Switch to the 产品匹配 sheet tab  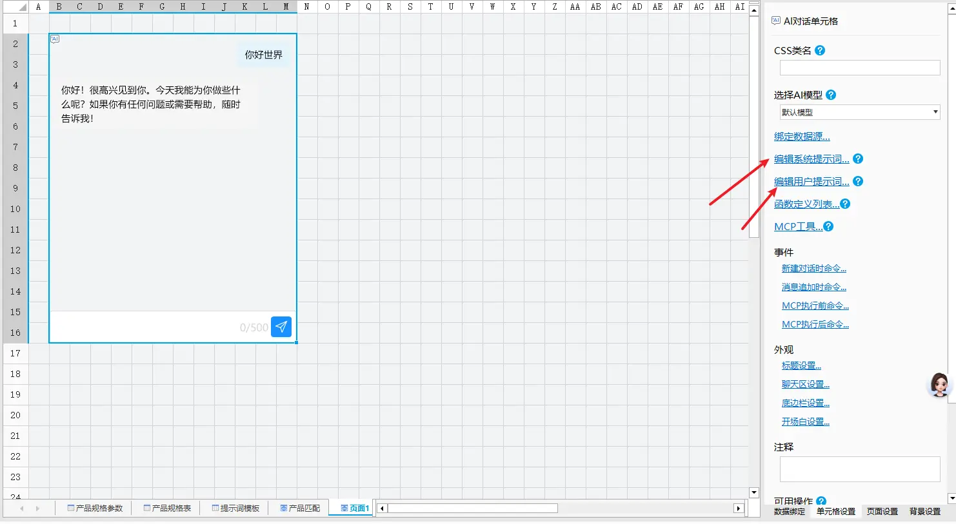click(300, 509)
